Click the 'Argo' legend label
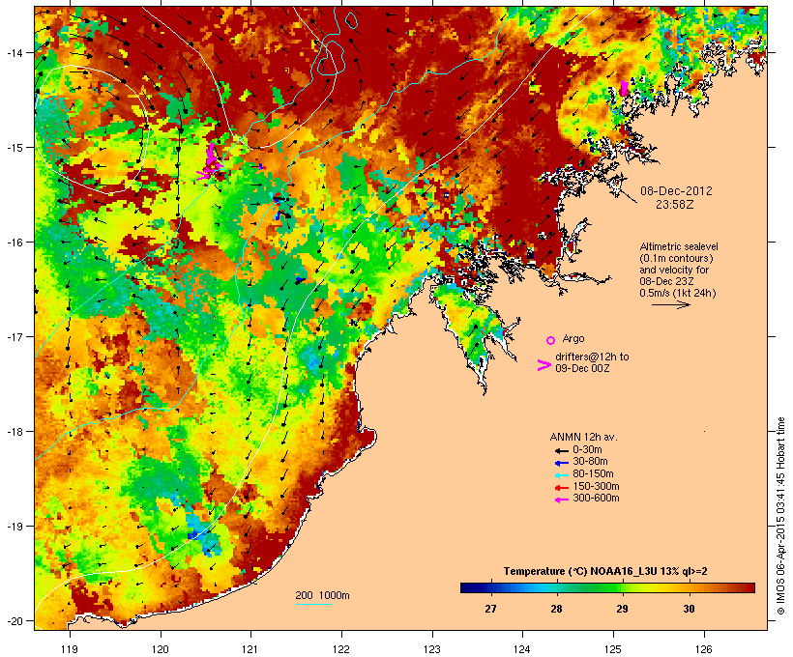The width and height of the screenshot is (793, 657). pos(573,338)
